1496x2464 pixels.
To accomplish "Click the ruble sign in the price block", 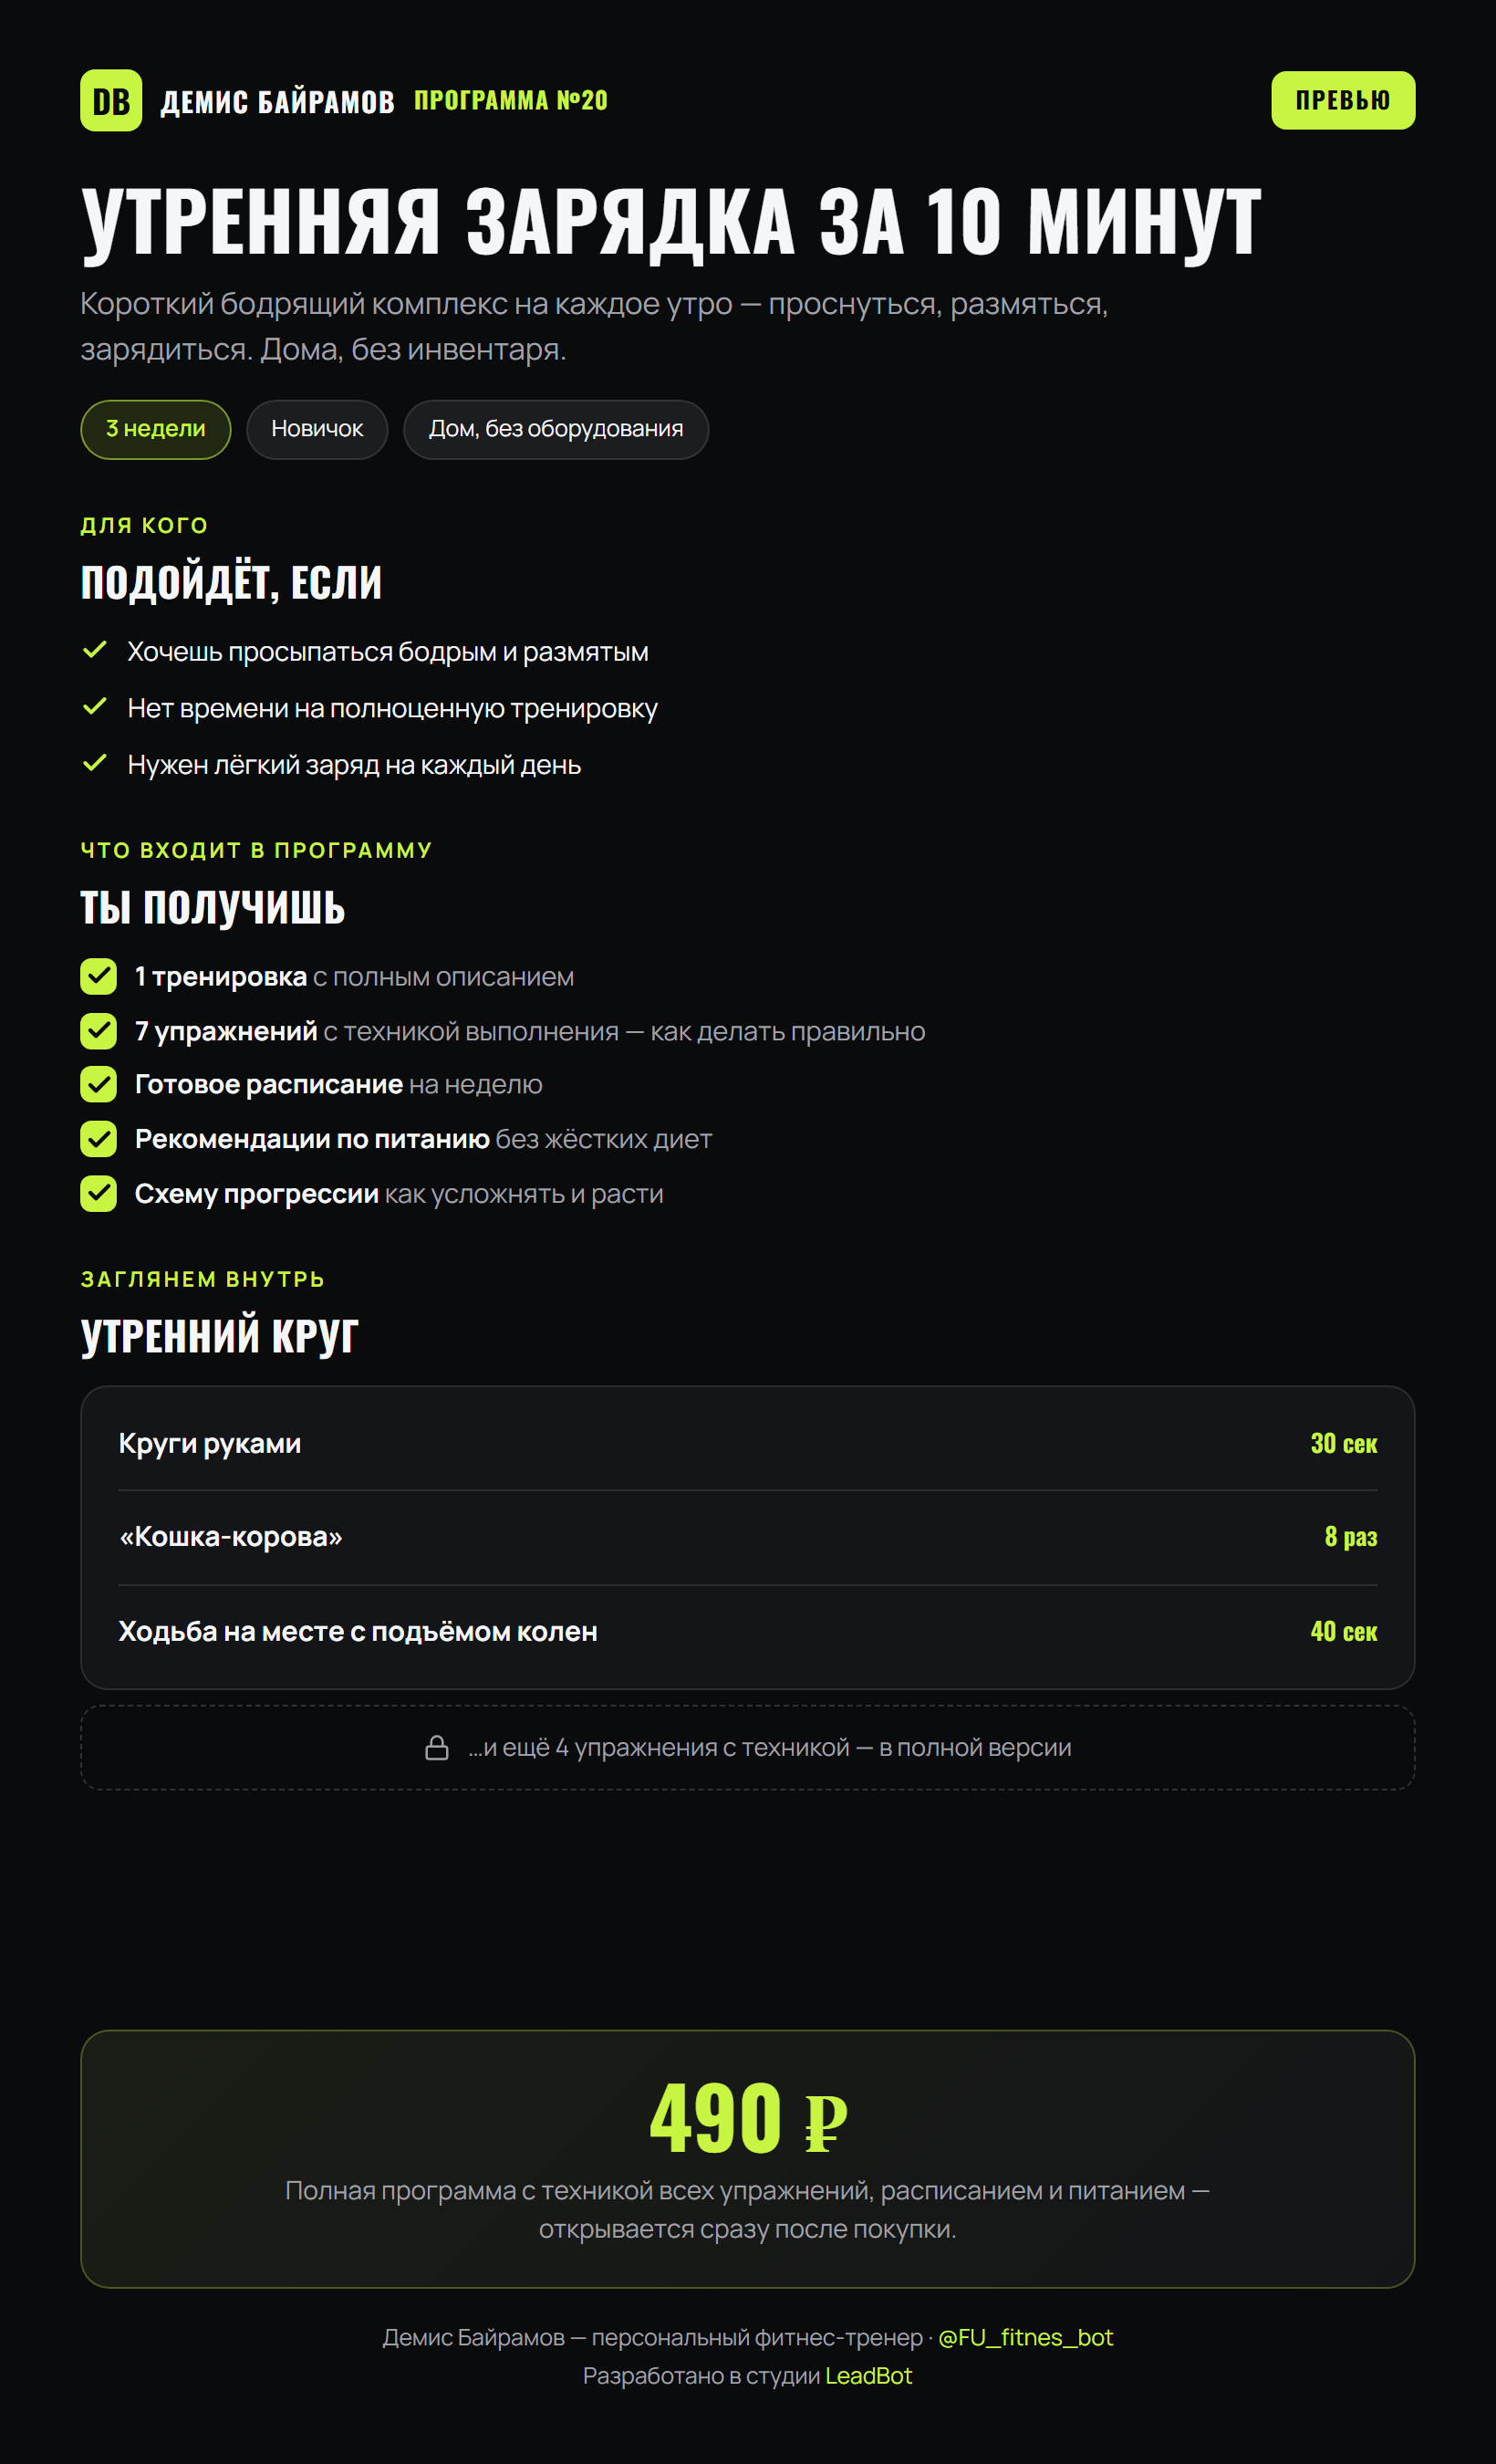I will [826, 2121].
